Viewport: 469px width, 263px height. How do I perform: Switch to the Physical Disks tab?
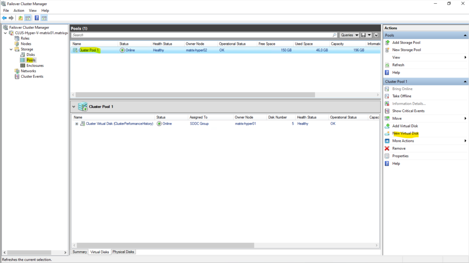pyautogui.click(x=124, y=252)
